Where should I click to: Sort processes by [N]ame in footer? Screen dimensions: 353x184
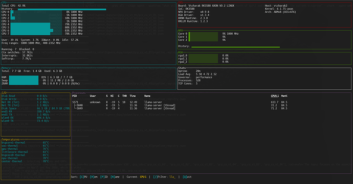click(116, 177)
